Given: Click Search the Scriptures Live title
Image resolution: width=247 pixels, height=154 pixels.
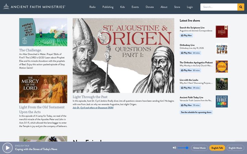Looking at the screenshot, I should point(192,27).
